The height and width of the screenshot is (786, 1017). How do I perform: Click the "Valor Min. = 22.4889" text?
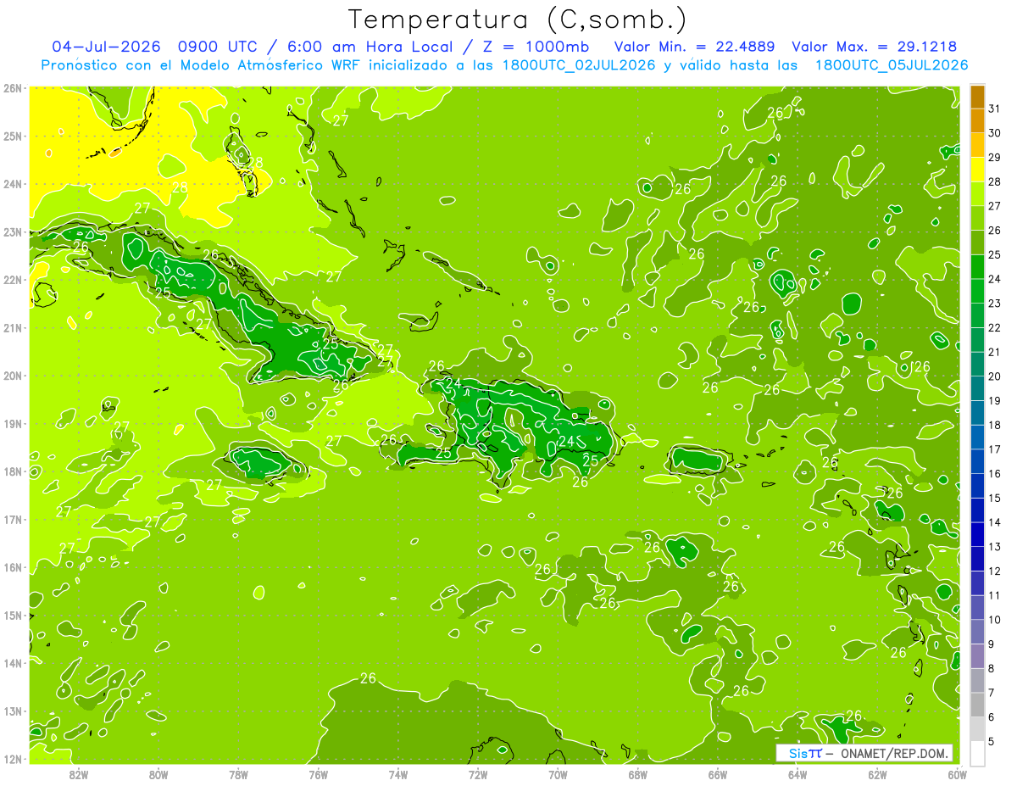[694, 47]
